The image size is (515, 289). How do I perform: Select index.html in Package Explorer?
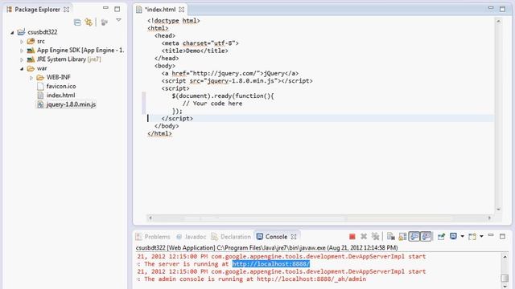click(61, 96)
